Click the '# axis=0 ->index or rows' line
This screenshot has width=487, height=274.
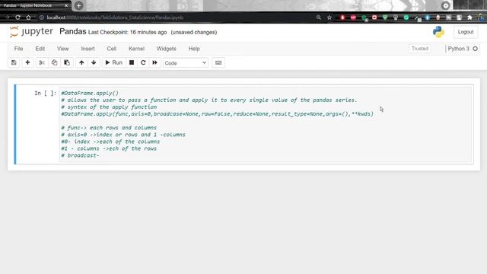coord(123,135)
